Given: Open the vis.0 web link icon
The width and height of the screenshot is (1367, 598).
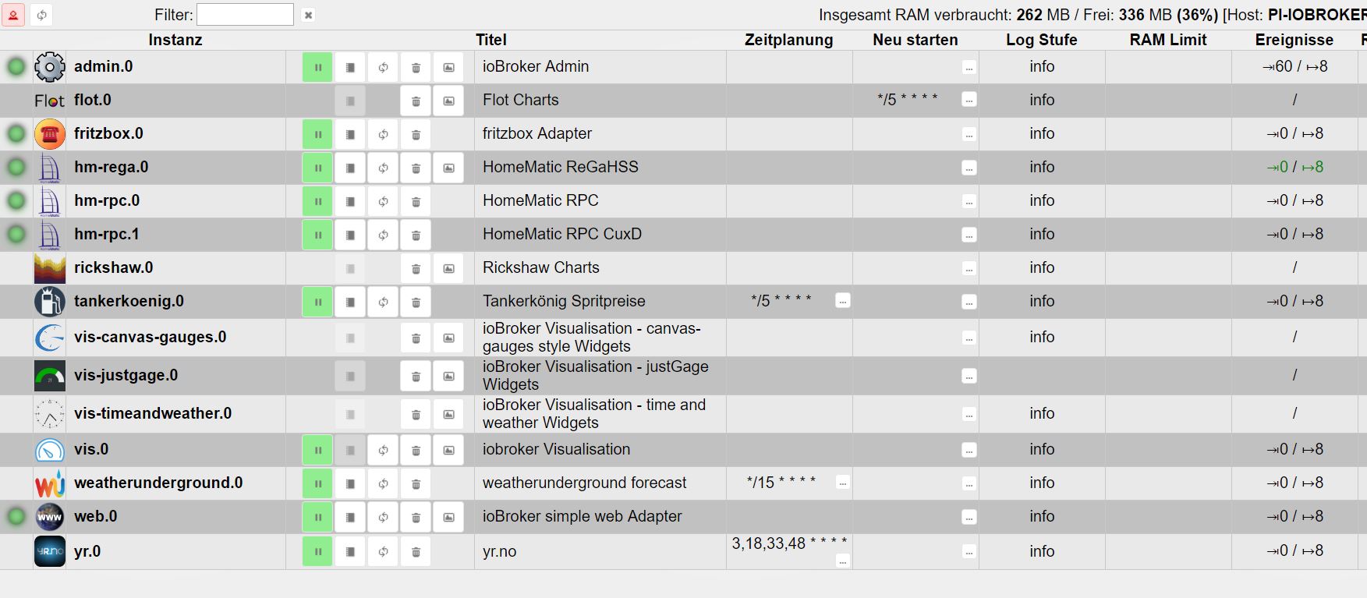Looking at the screenshot, I should (x=448, y=450).
